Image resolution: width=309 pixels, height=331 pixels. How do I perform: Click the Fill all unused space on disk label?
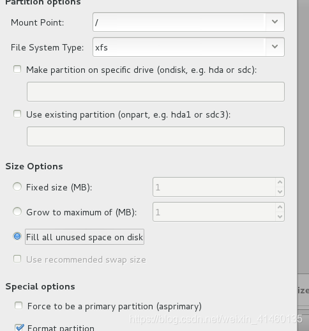click(x=84, y=237)
